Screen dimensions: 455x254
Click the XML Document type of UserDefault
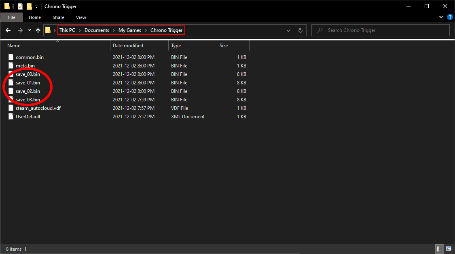[x=188, y=116]
